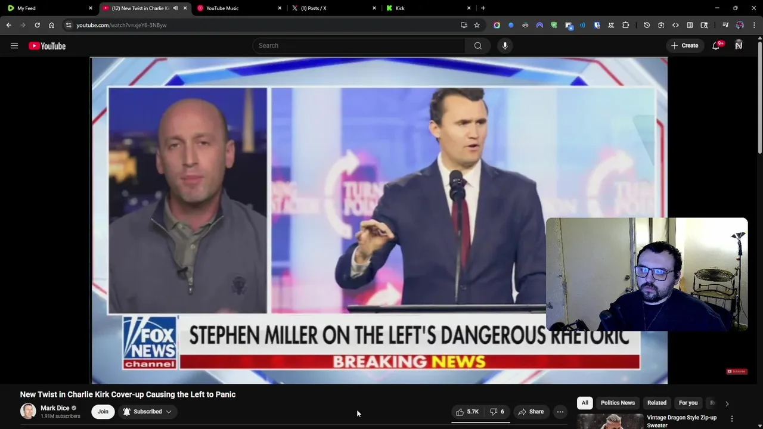Viewport: 763px width, 429px height.
Task: Switch to the YouTube Music tab
Action: click(x=240, y=8)
